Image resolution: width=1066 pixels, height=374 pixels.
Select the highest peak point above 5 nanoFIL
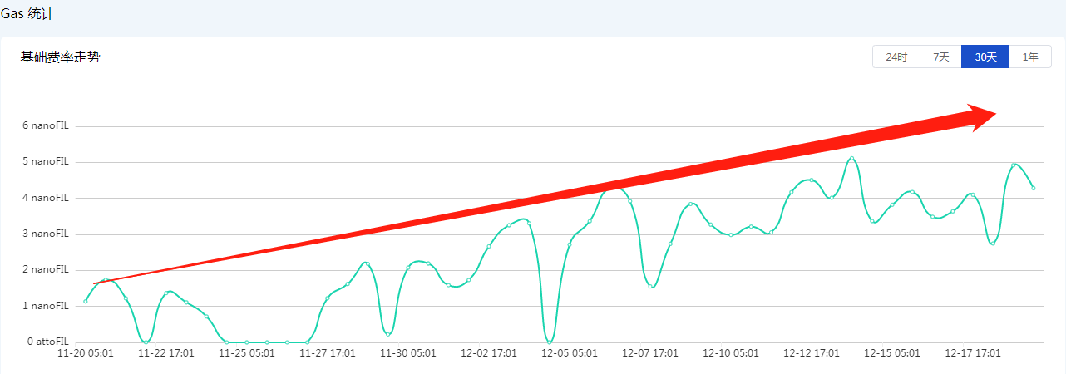pos(852,159)
